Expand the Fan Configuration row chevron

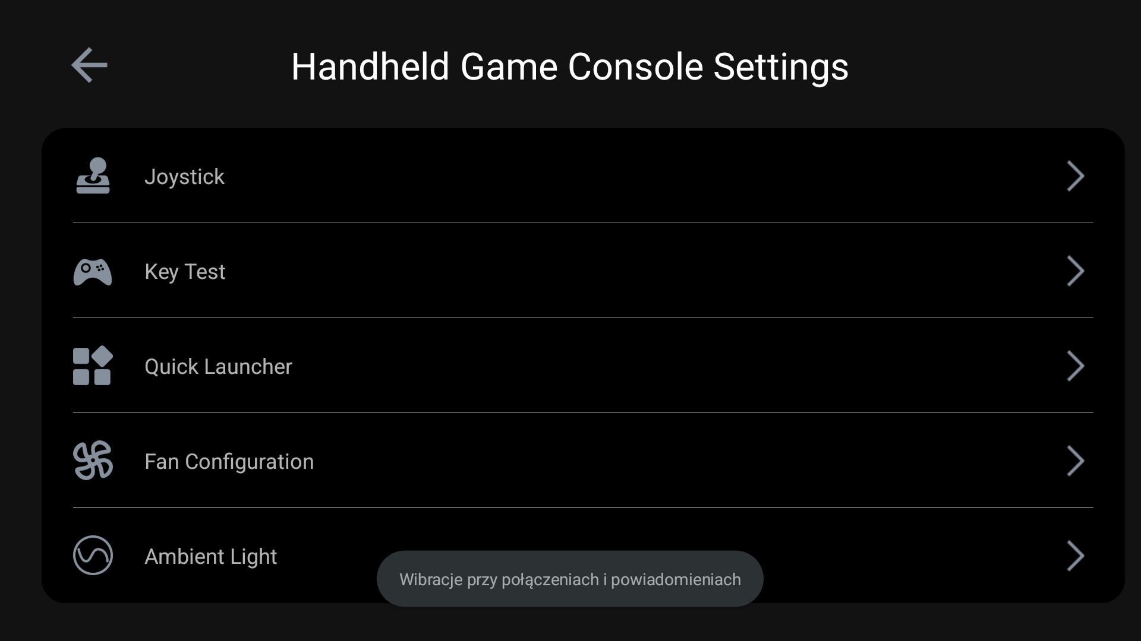pyautogui.click(x=1075, y=461)
